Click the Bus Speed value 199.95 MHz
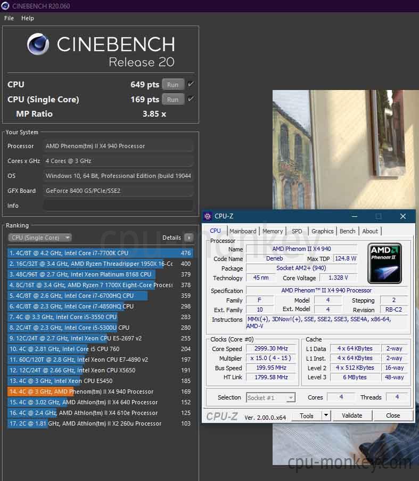 (272, 368)
